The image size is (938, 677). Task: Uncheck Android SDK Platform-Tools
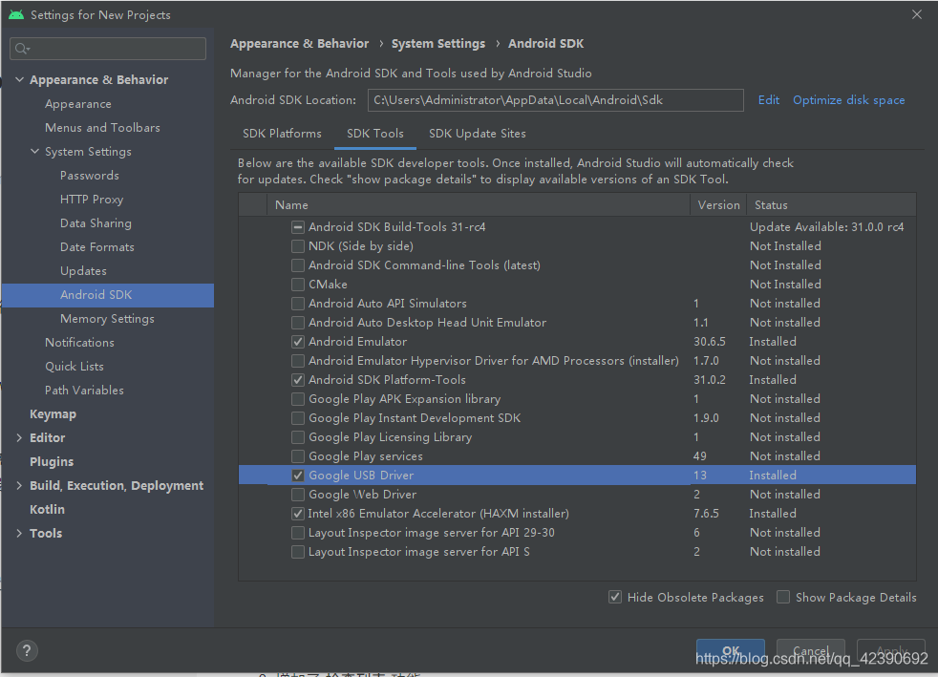tap(298, 380)
